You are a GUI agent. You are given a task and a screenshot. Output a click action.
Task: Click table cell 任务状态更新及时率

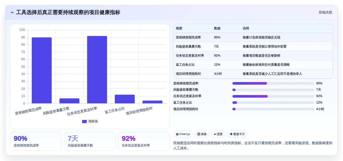pos(190,56)
